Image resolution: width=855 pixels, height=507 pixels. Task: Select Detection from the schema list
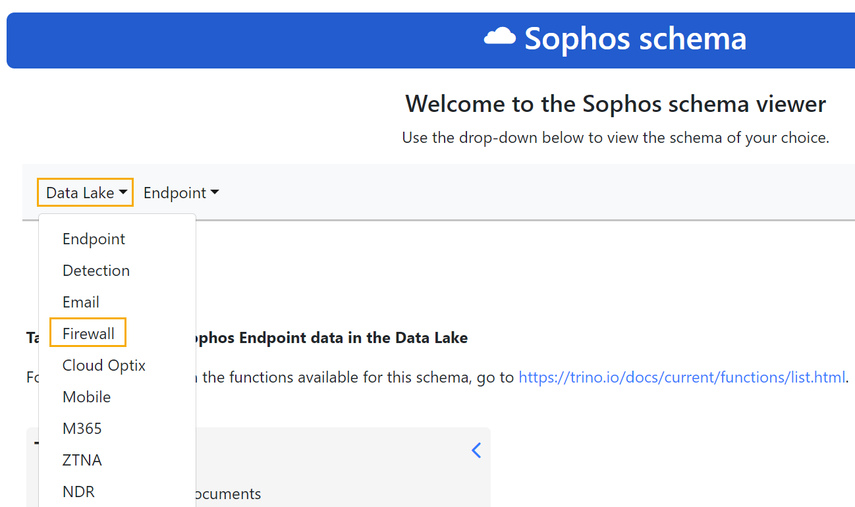(96, 271)
